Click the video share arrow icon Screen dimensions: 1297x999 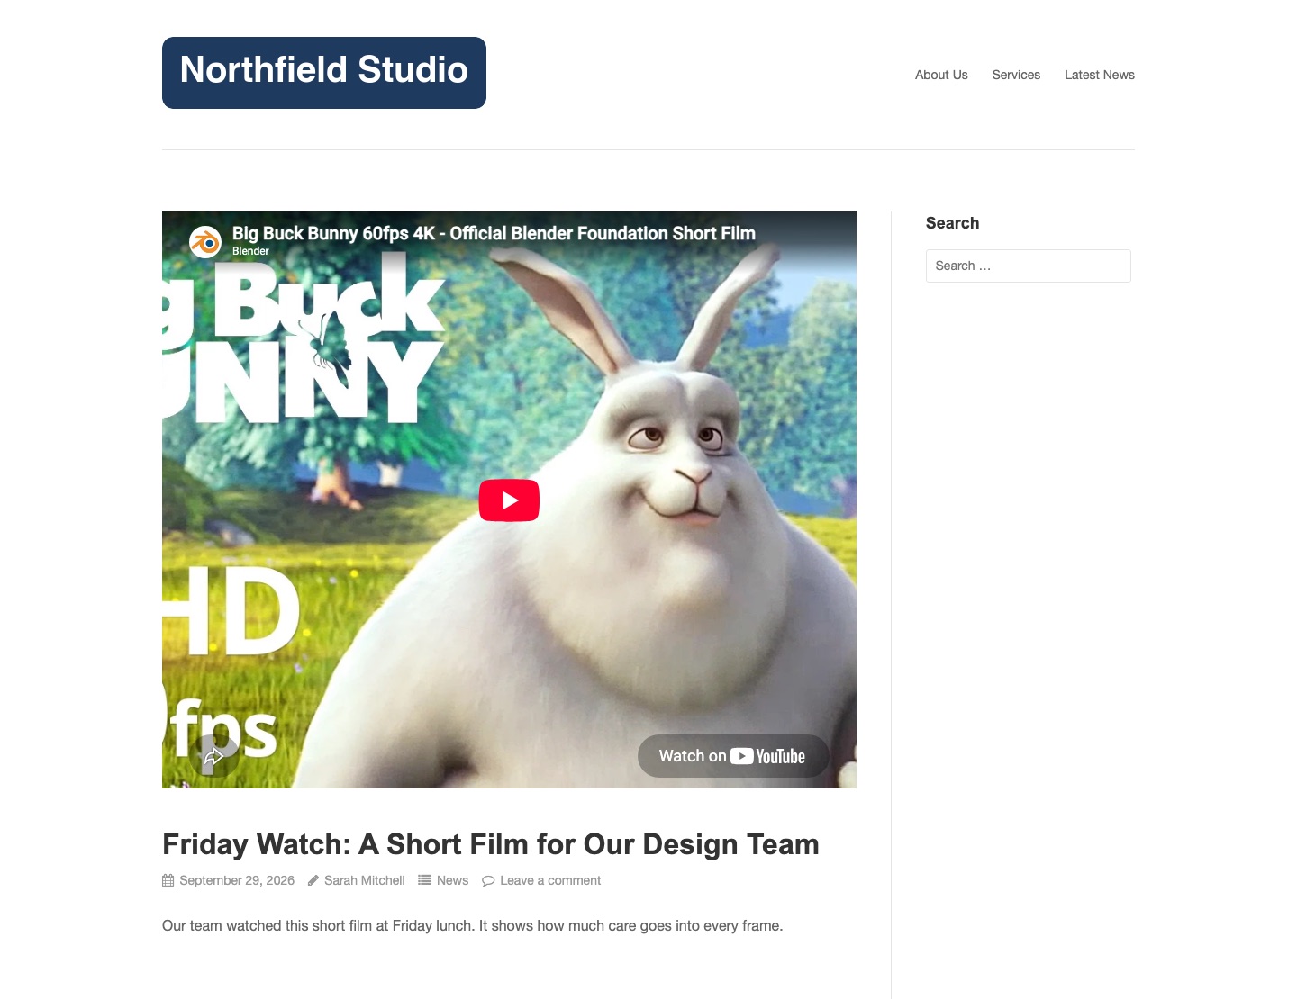(213, 757)
